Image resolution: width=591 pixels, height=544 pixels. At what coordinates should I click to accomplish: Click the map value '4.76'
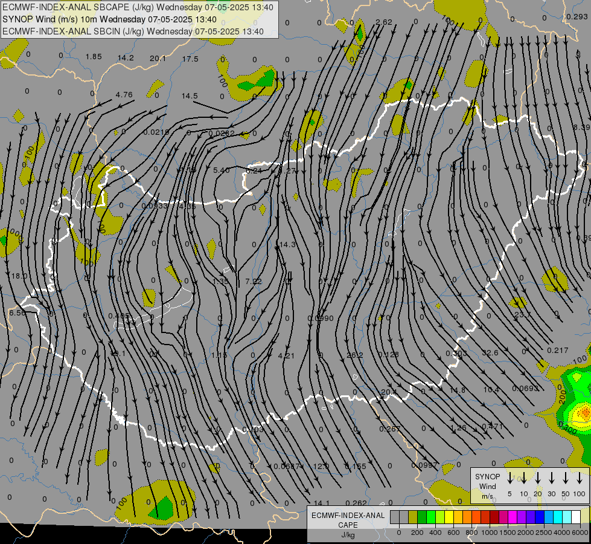tap(124, 94)
